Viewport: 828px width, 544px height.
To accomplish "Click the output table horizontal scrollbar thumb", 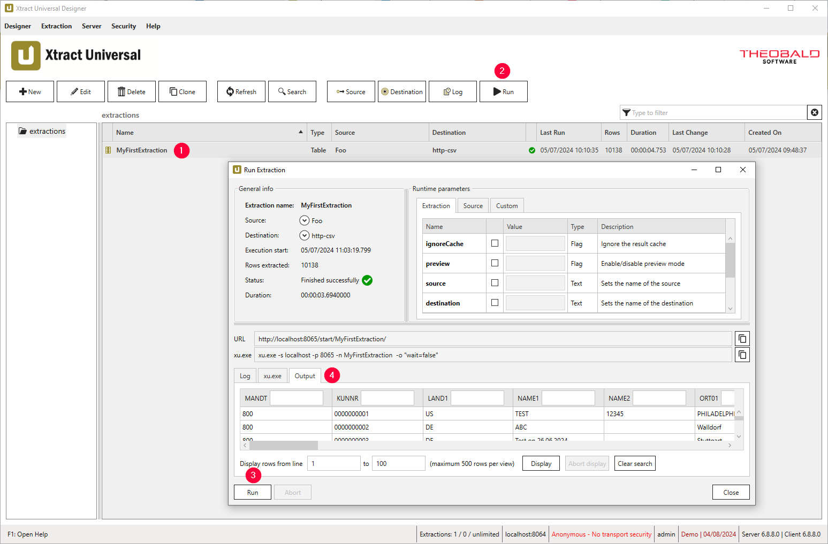I will tap(284, 445).
